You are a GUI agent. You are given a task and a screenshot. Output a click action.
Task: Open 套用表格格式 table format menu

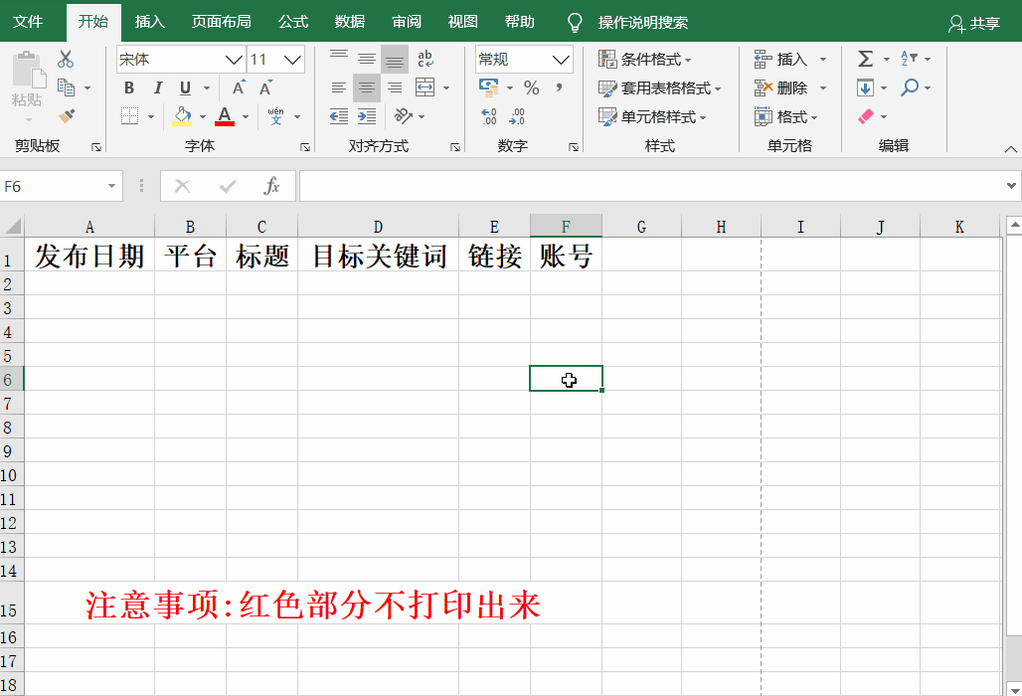point(659,87)
